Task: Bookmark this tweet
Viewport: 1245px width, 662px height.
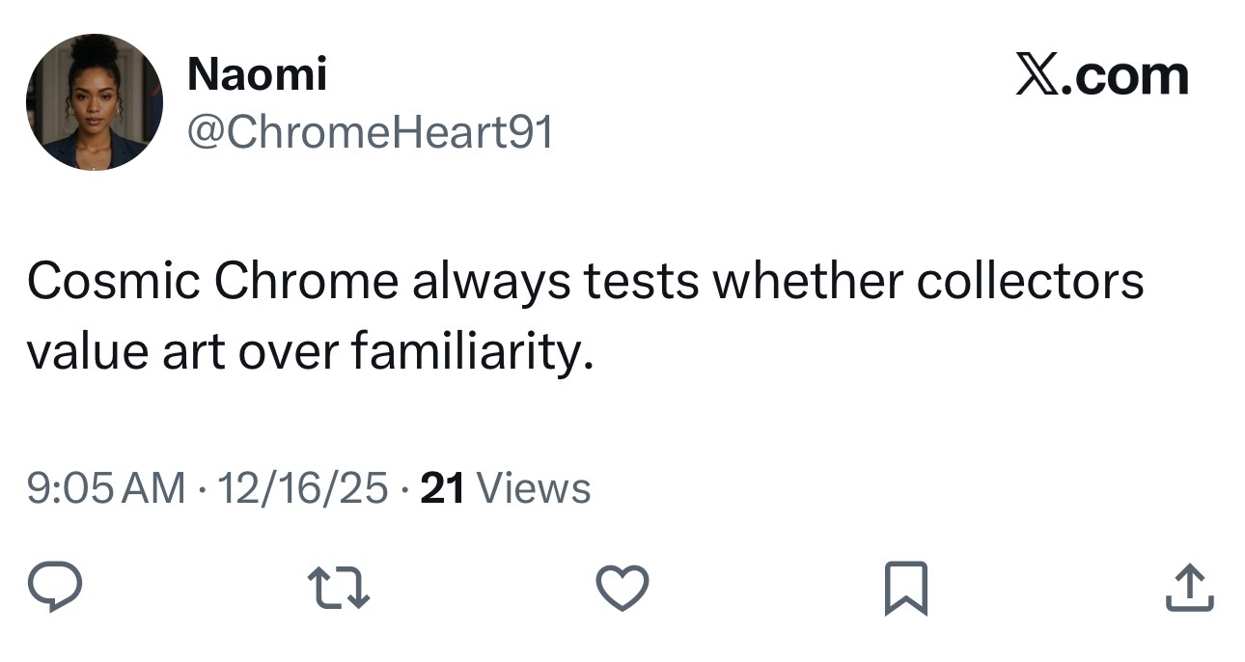Action: point(905,588)
